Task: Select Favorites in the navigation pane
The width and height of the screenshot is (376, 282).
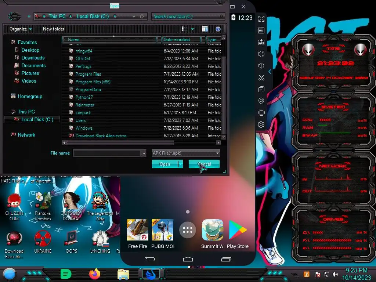Action: (x=27, y=42)
